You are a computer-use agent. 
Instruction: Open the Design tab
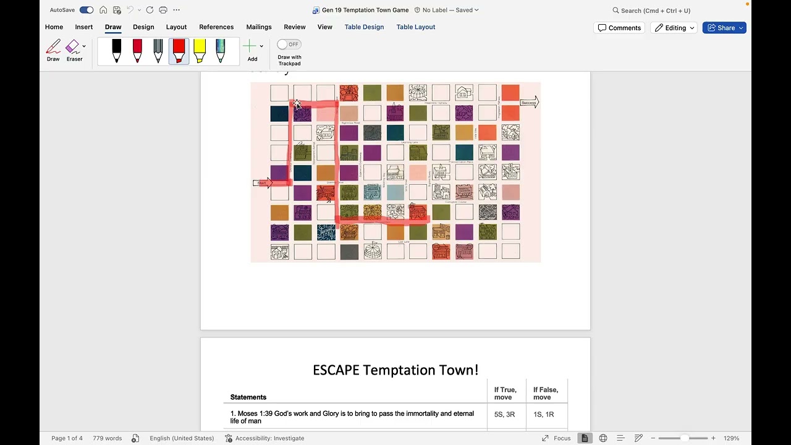coord(143,27)
